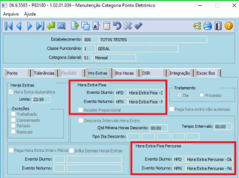This screenshot has width=239, height=178.
Task: Toggle Paga hora extra não autorizada
Action: (172, 109)
